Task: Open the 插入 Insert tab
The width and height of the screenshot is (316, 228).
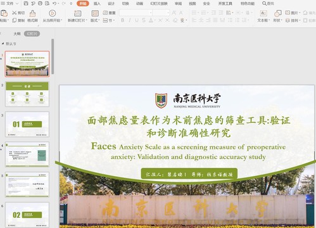Action: click(x=97, y=4)
